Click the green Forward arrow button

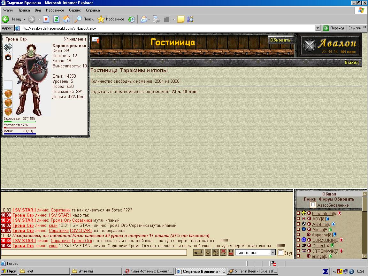(31, 19)
